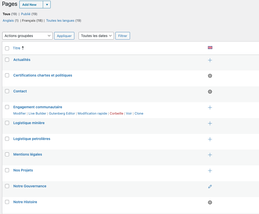Open Live Builder for Engagement communautaire
This screenshot has height=214, width=259.
click(37, 114)
